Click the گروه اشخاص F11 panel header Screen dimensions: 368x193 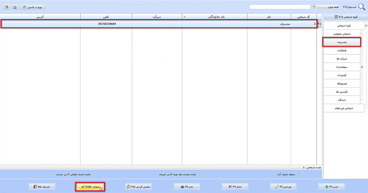[346, 17]
